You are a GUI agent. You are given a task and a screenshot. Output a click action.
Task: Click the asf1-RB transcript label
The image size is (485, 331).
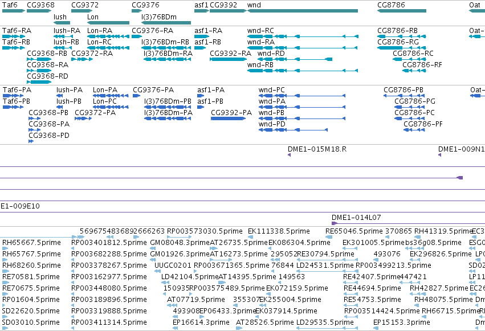(x=207, y=42)
